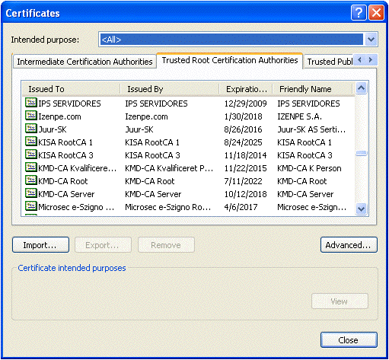Click the Import... button
Viewport: 389px width, 360px height.
[x=40, y=245]
